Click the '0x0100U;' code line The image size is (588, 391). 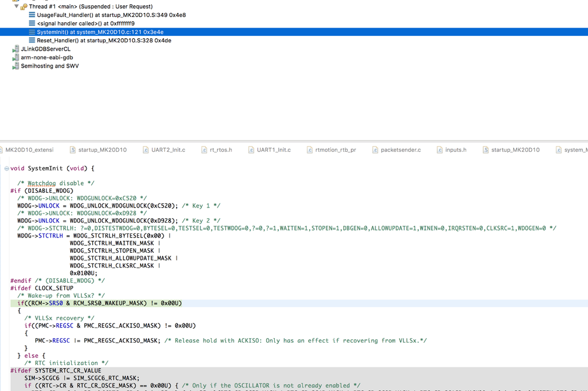pyautogui.click(x=83, y=273)
